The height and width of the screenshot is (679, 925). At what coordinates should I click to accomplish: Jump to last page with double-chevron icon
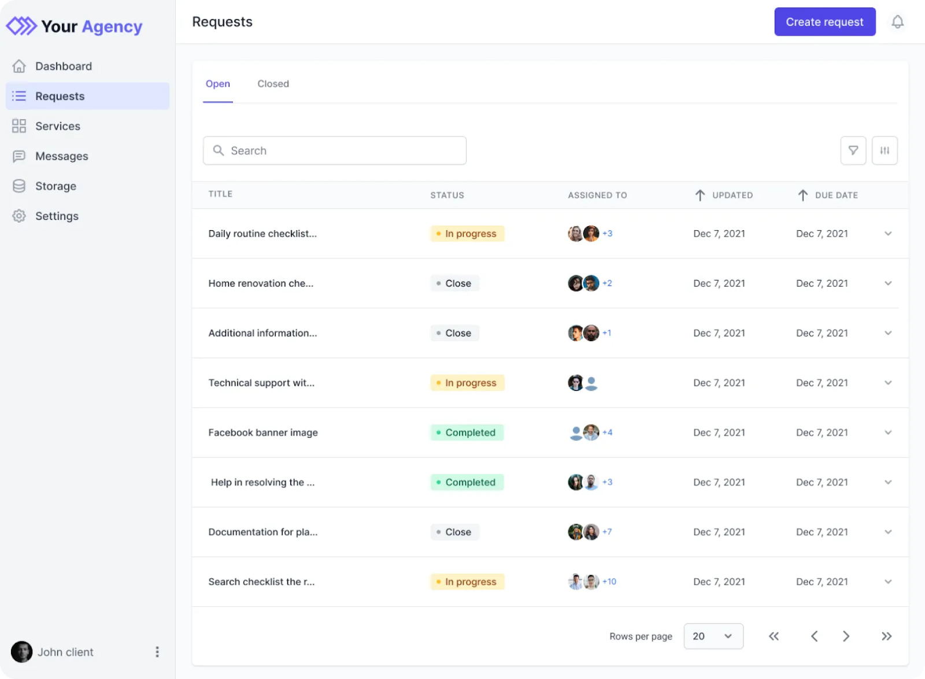(x=886, y=636)
